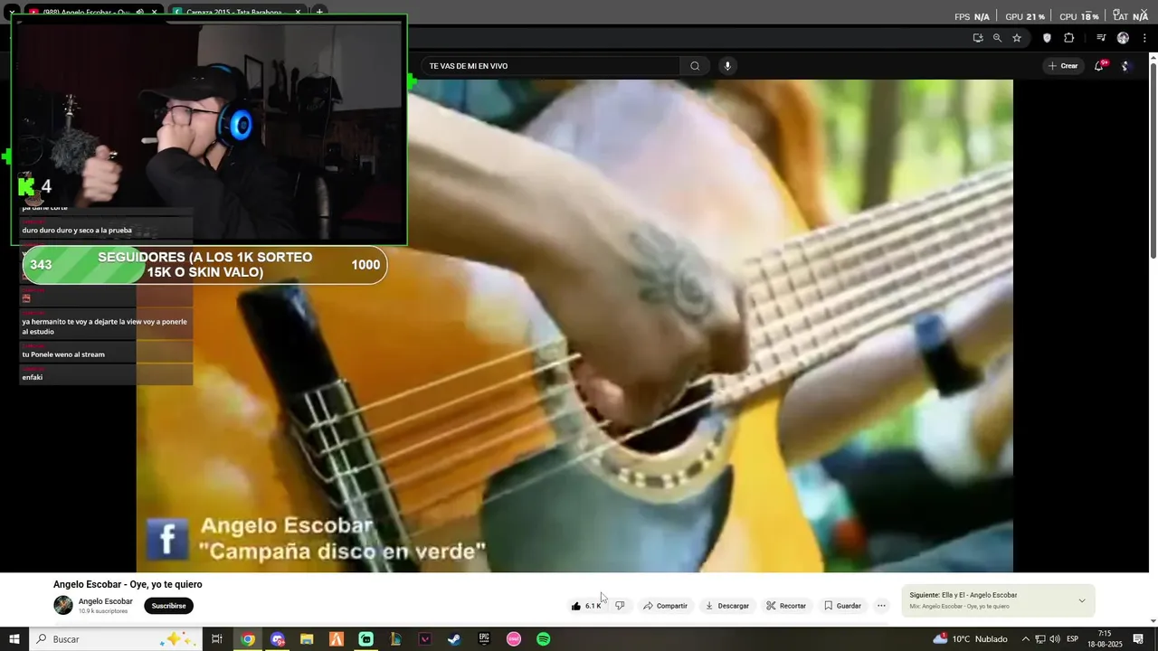Open the weather widget 10°C Nublado
The image size is (1158, 651).
[970, 639]
